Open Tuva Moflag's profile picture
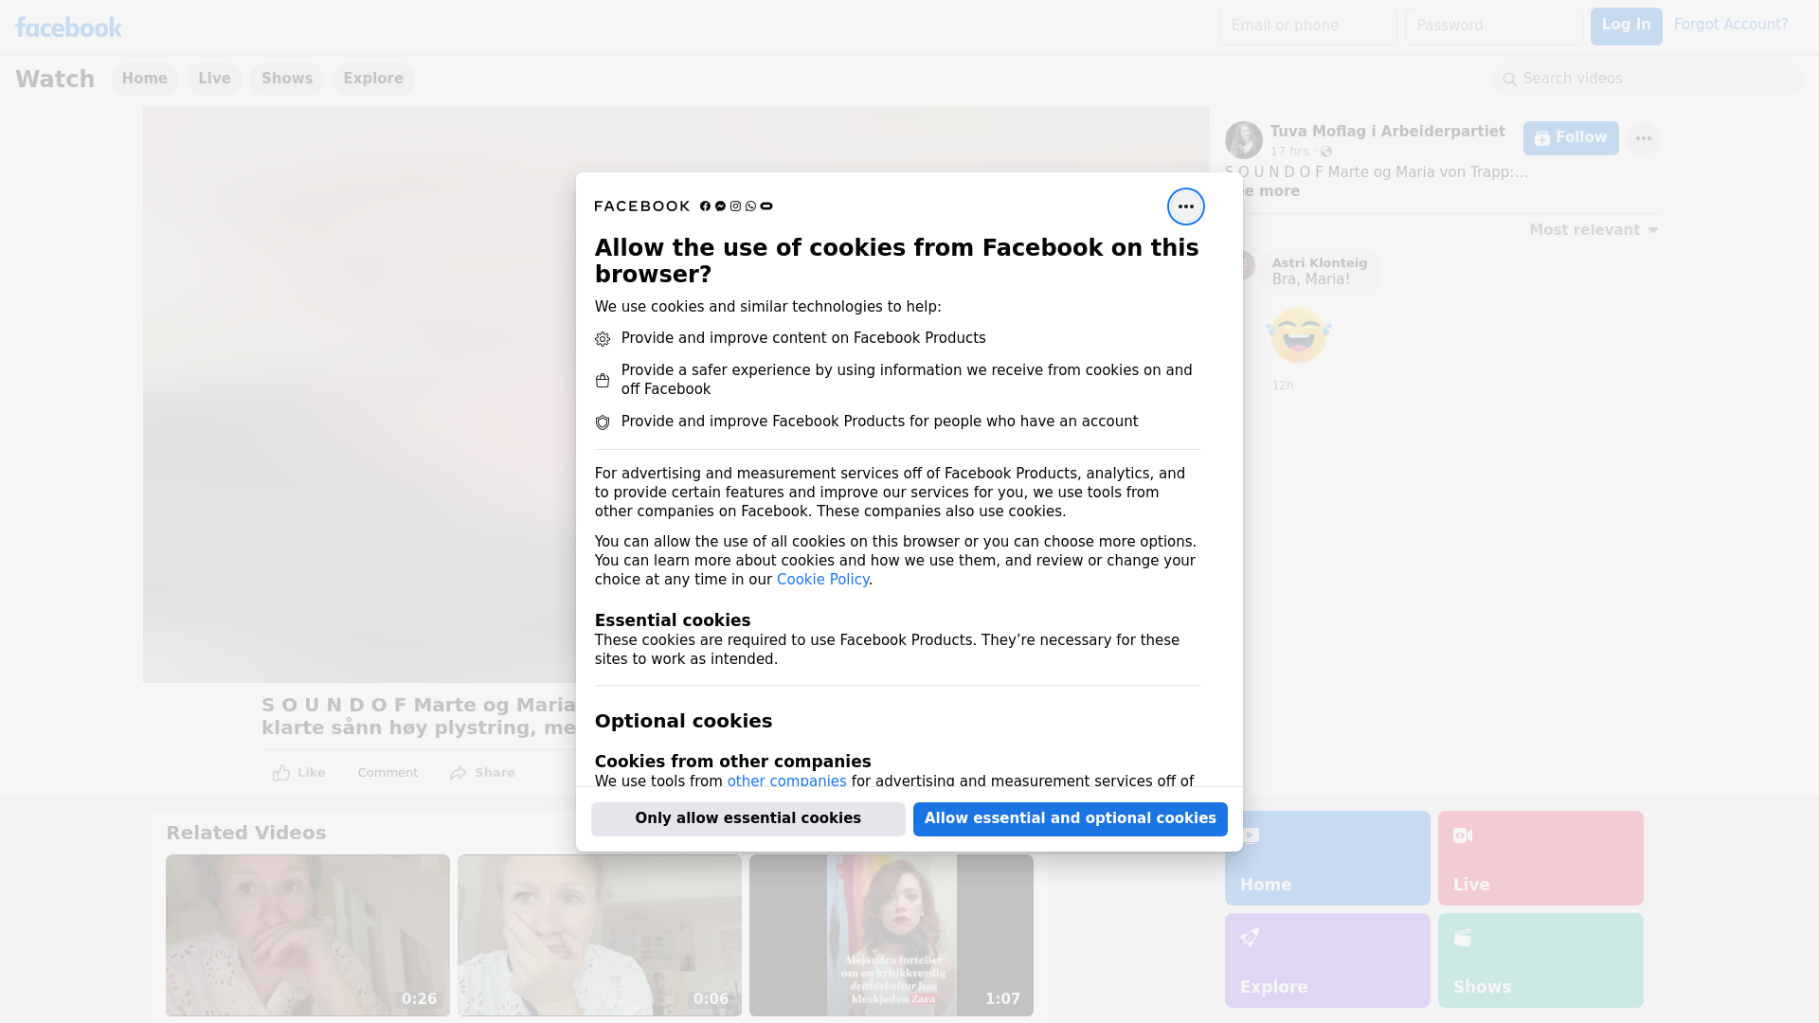 [1243, 140]
